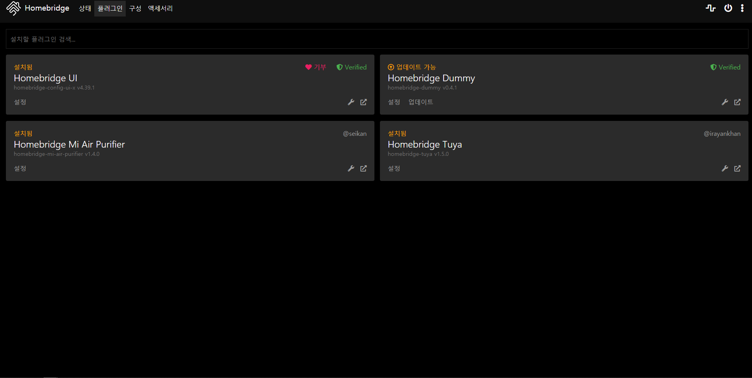Click 설치됨 label on Mi Air Purifier card

[x=23, y=133]
